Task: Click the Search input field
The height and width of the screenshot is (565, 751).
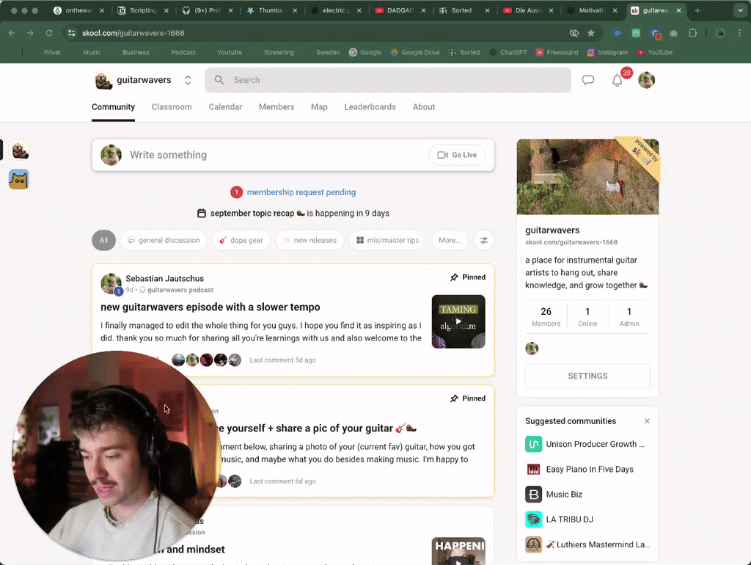Action: coord(388,80)
